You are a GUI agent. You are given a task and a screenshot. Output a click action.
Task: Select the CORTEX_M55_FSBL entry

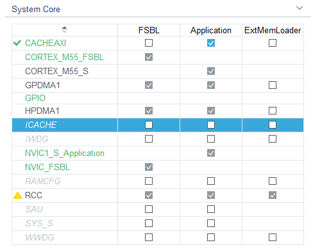point(64,57)
